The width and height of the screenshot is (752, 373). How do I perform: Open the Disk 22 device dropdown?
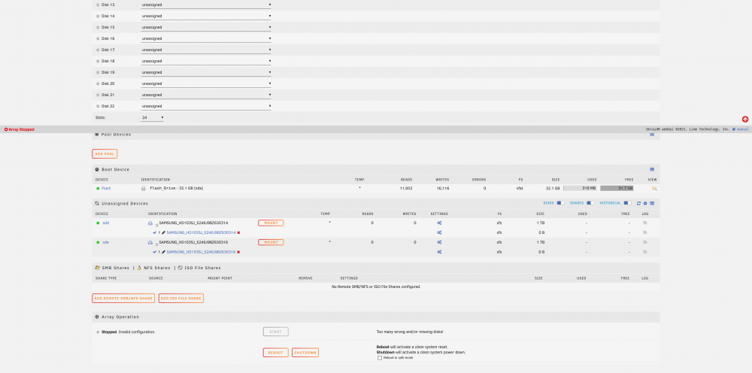pyautogui.click(x=206, y=106)
